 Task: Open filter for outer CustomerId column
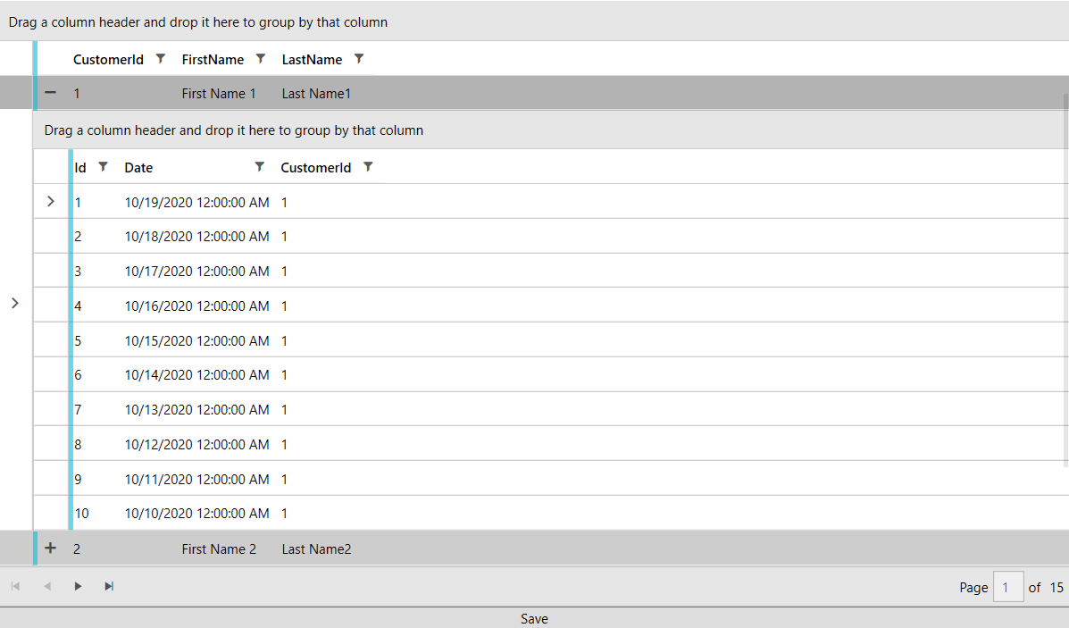click(161, 59)
